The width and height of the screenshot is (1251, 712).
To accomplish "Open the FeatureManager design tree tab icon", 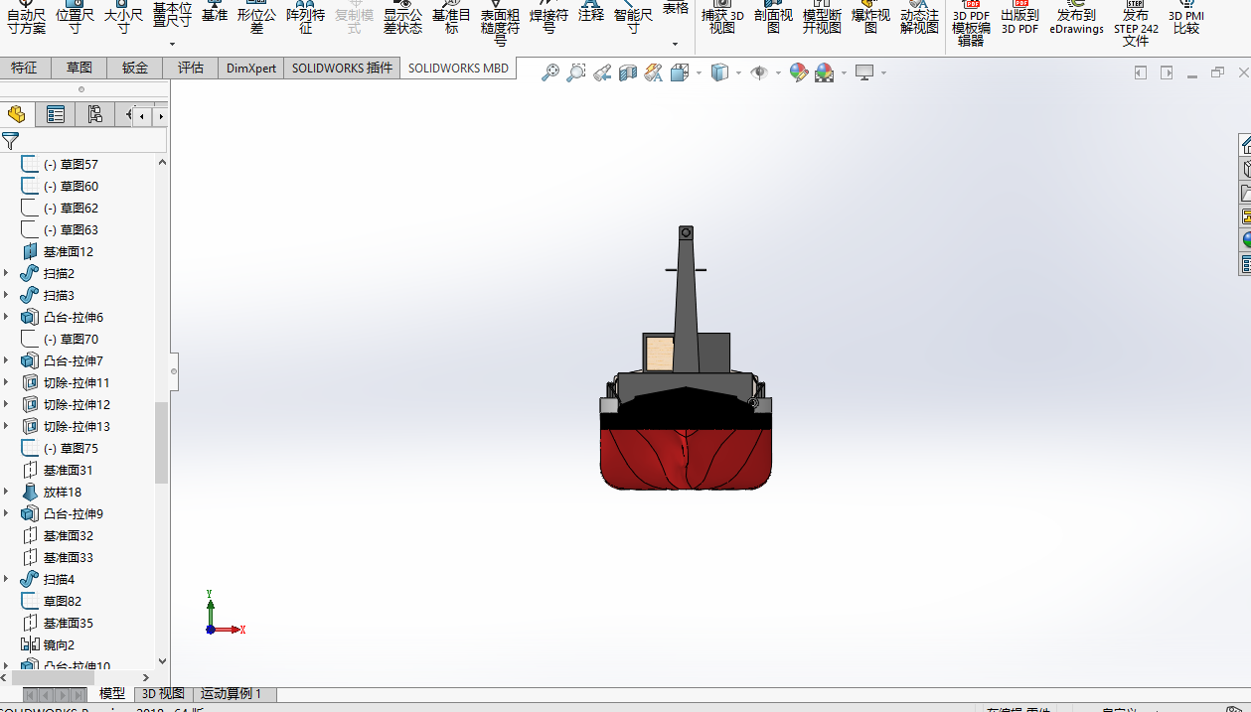I will tap(17, 115).
